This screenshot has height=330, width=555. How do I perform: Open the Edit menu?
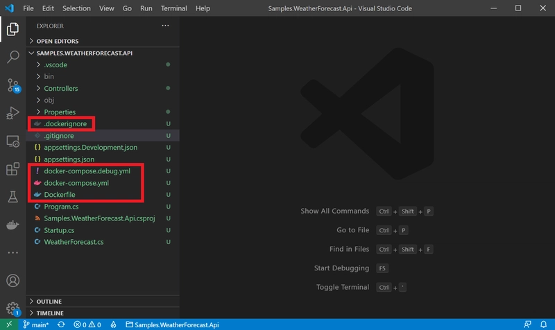[x=48, y=8]
